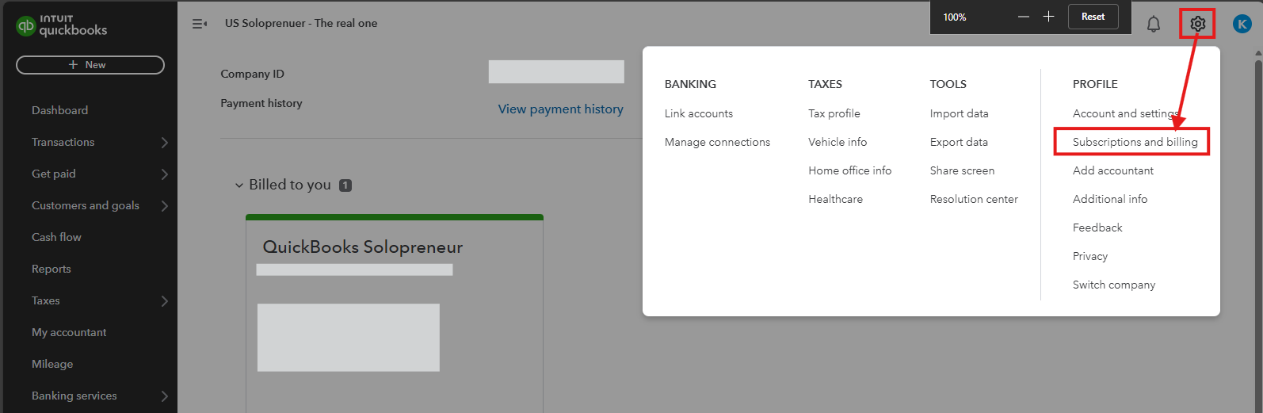The image size is (1263, 413).
Task: Expand the Taxes submenu chevron
Action: (x=164, y=301)
